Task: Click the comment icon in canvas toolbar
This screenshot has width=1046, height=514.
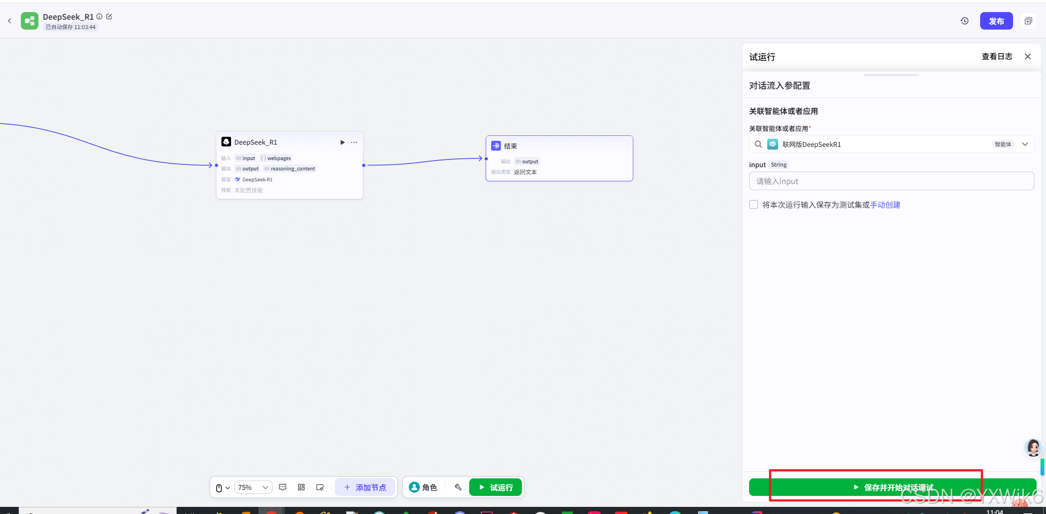Action: (283, 487)
